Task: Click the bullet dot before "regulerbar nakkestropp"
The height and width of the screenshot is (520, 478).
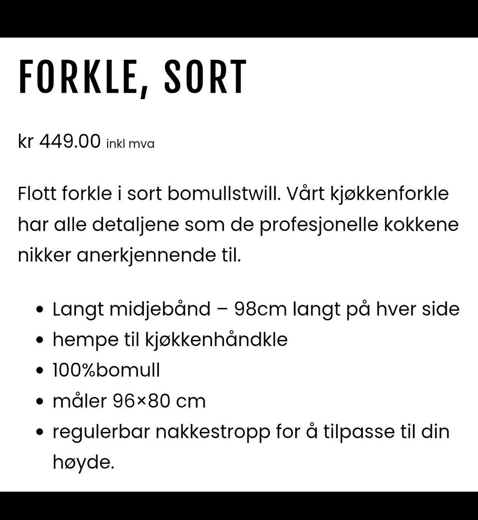Action: 40,432
